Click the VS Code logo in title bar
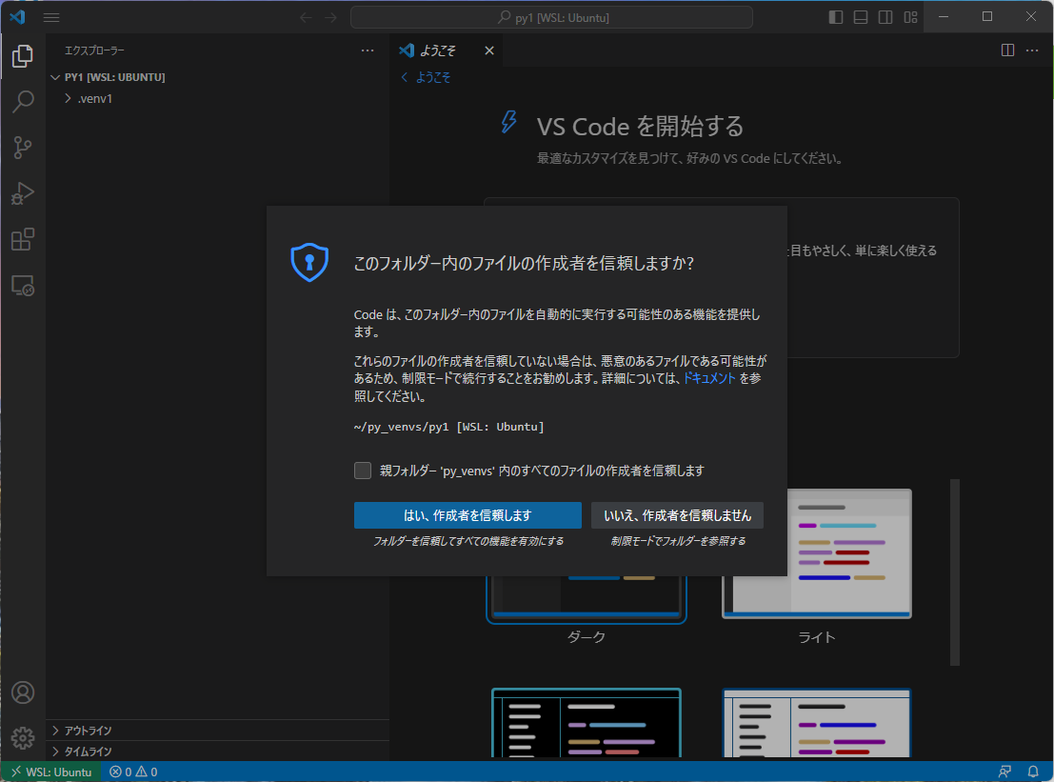 point(17,17)
